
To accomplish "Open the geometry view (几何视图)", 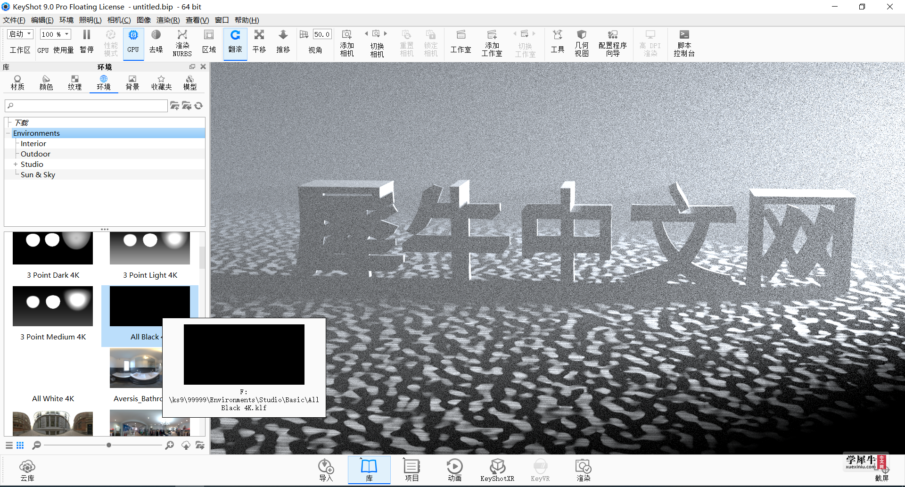I will (582, 43).
